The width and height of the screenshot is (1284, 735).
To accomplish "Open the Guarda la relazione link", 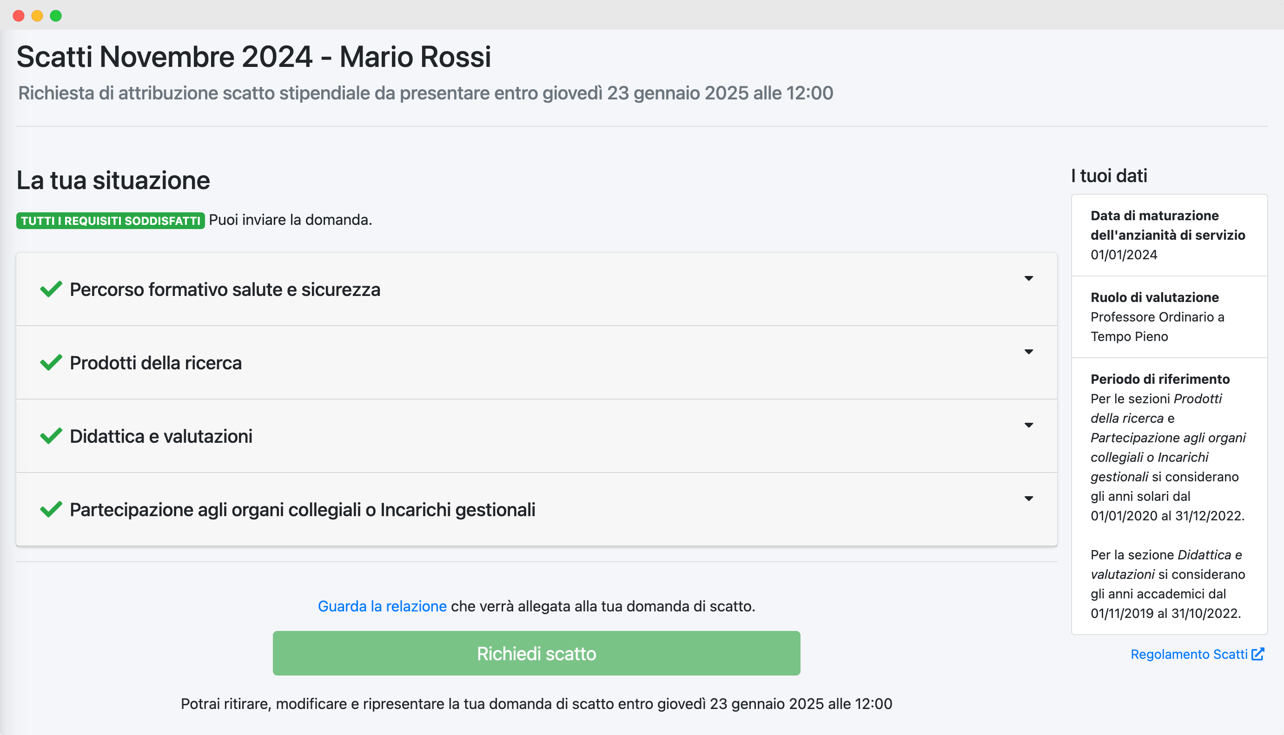I will pos(382,606).
